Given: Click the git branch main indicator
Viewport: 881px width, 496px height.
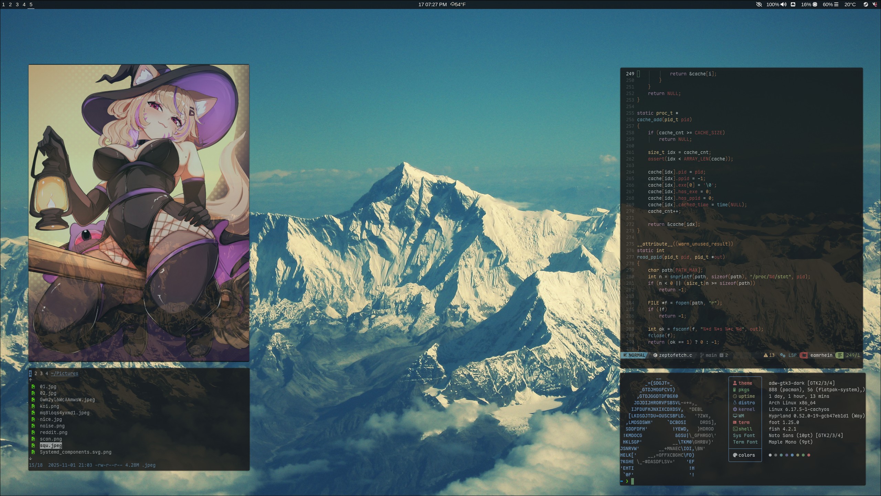Looking at the screenshot, I should tap(708, 355).
